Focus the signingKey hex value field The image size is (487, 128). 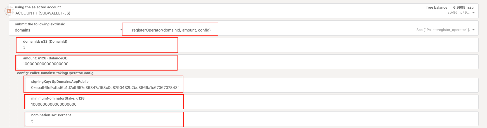pyautogui.click(x=252, y=85)
